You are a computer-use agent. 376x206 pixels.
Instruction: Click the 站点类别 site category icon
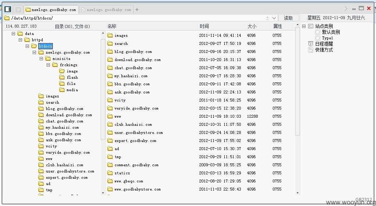click(311, 26)
